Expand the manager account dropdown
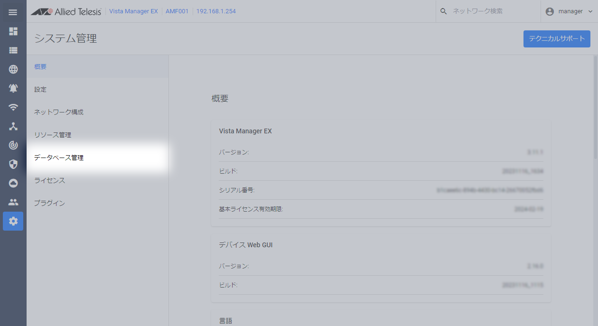The image size is (598, 326). [x=569, y=11]
